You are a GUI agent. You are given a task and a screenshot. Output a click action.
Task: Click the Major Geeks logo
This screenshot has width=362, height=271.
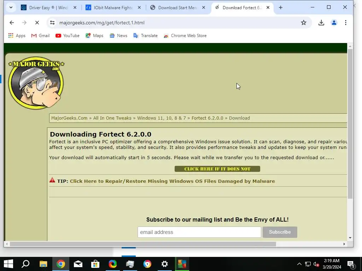[x=36, y=83]
